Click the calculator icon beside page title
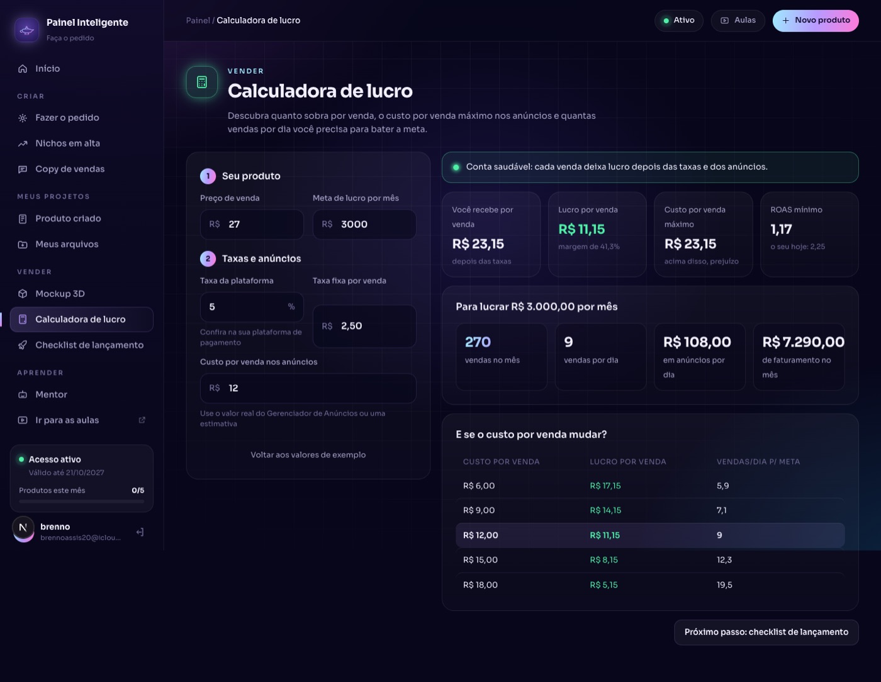The height and width of the screenshot is (682, 881). (202, 82)
